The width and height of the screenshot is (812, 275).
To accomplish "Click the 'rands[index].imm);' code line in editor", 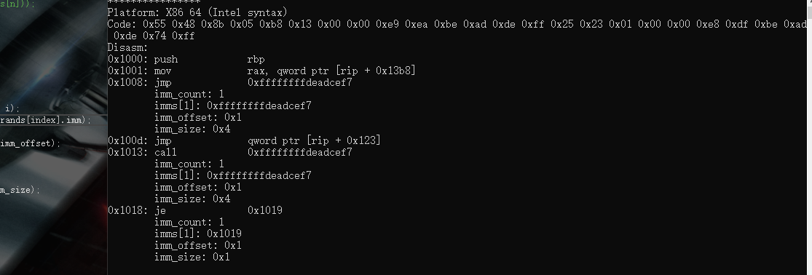I will tap(46, 120).
